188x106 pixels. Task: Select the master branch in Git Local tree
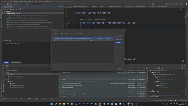coord(11,74)
